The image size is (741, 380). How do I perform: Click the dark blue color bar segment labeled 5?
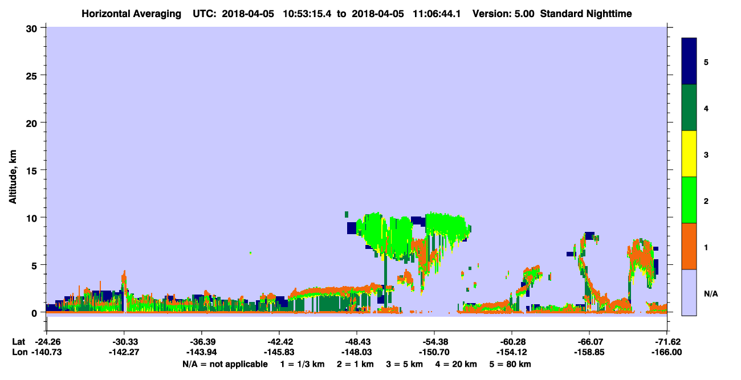[689, 62]
